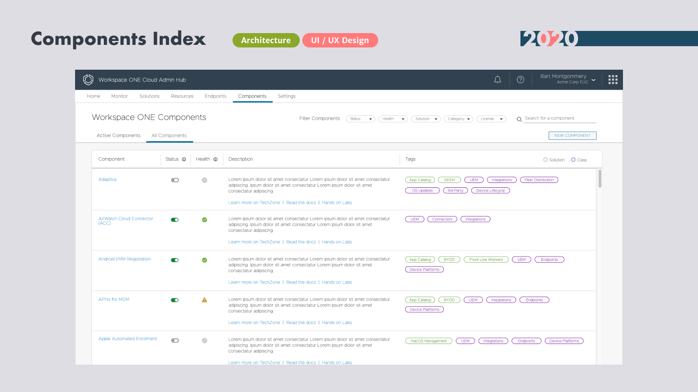Click the Status column info icon
The image size is (698, 392).
[x=184, y=159]
